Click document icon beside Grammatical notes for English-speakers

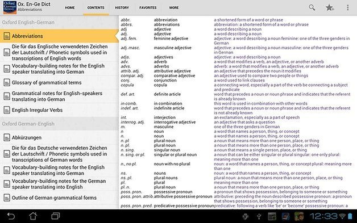point(7,96)
